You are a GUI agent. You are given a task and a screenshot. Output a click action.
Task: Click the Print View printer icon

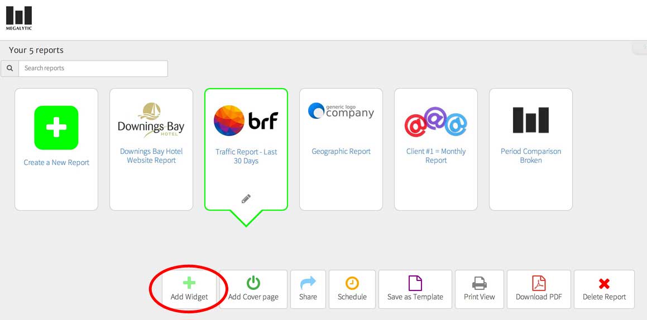point(480,283)
